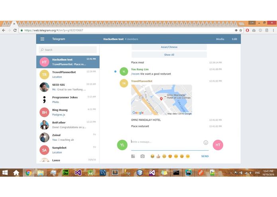Open the BotFather chat
This screenshot has width=277, height=197.
click(68, 125)
